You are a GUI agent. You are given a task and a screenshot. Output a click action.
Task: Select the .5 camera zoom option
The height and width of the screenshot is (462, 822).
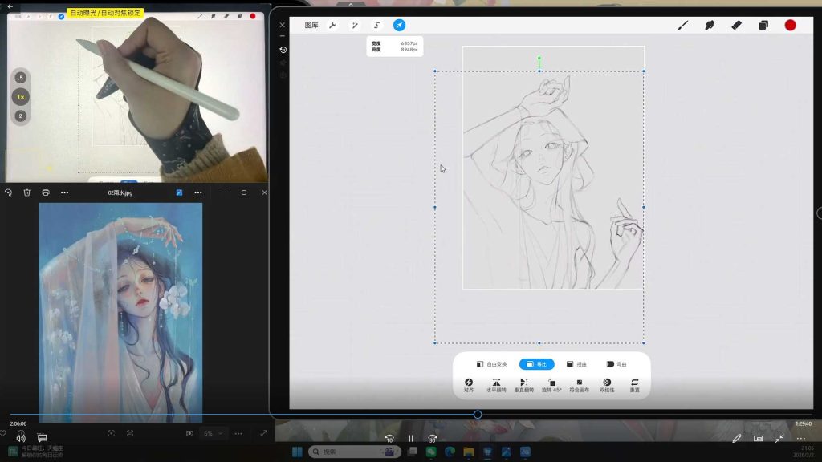(x=20, y=78)
